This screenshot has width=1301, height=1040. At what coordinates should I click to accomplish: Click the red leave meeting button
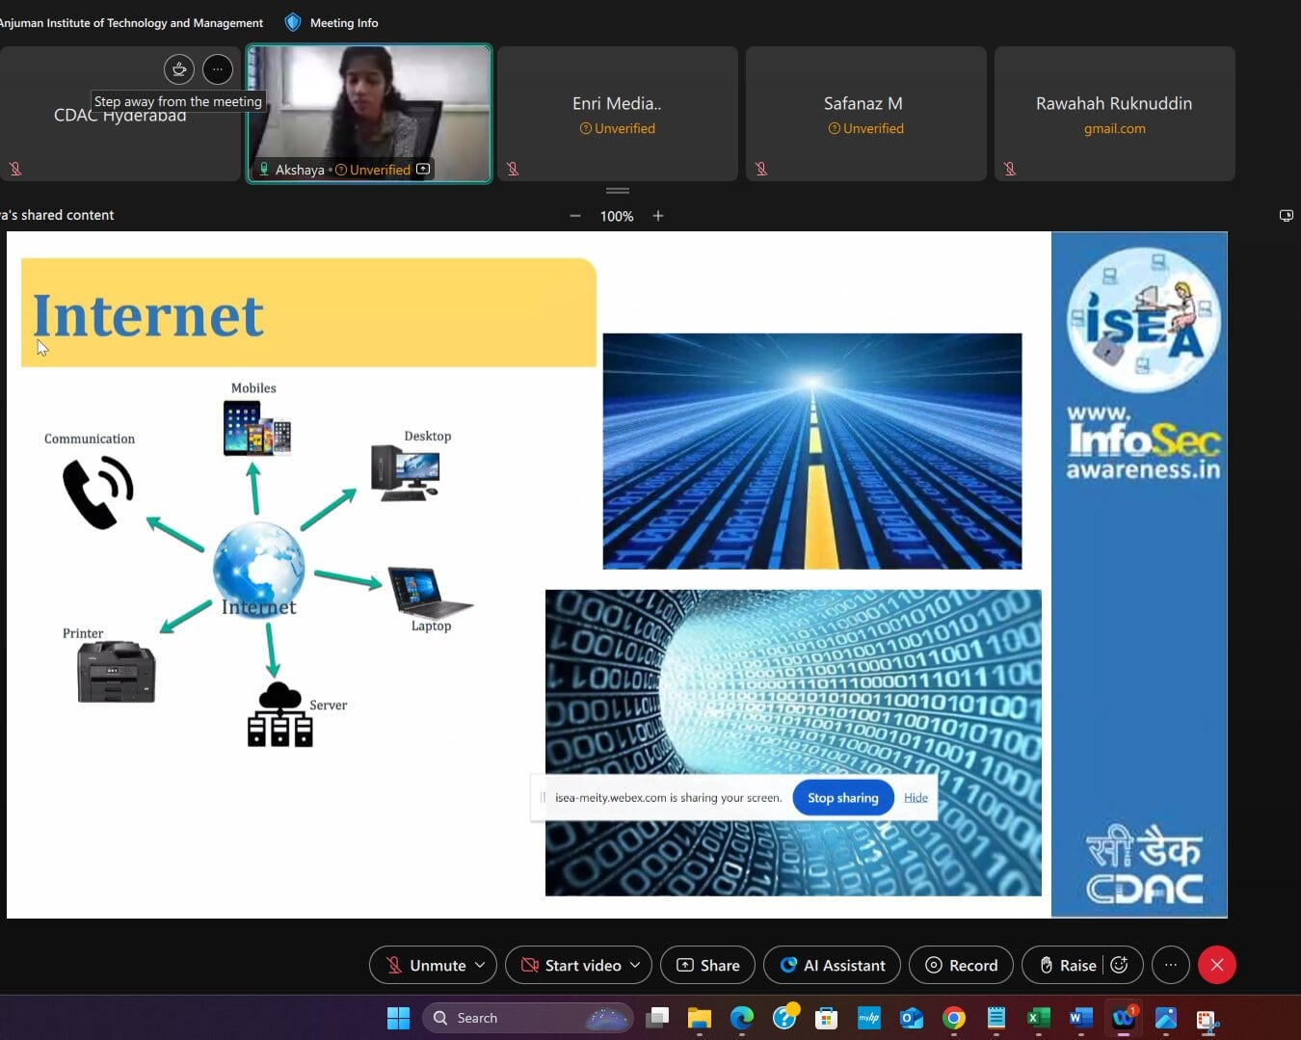click(1217, 965)
